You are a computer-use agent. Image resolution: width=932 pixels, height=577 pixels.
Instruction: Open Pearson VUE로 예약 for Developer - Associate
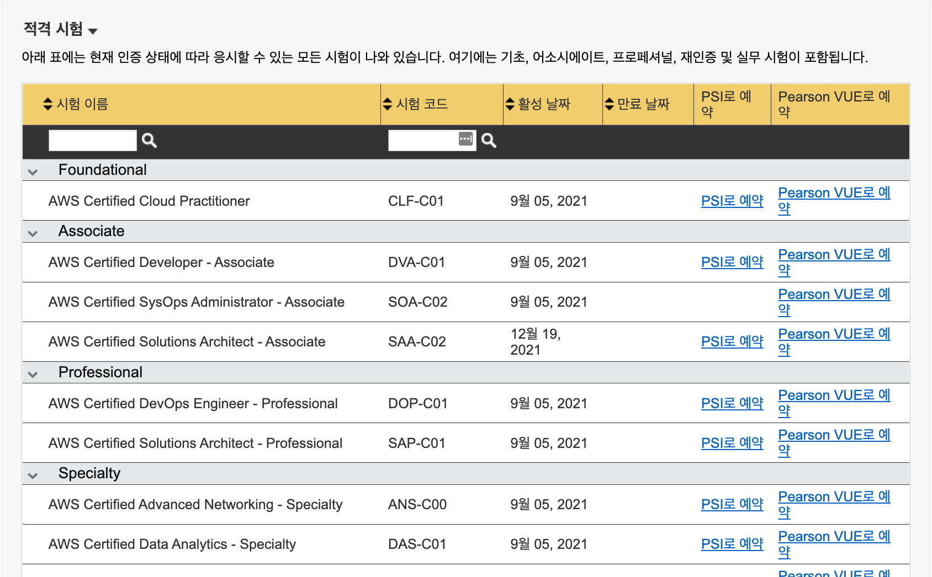[x=834, y=262]
